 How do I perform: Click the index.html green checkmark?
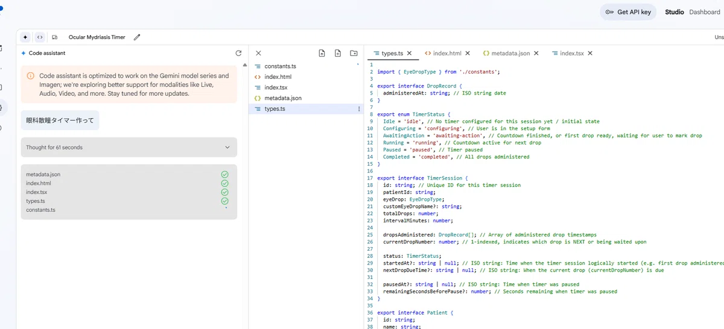click(x=225, y=183)
